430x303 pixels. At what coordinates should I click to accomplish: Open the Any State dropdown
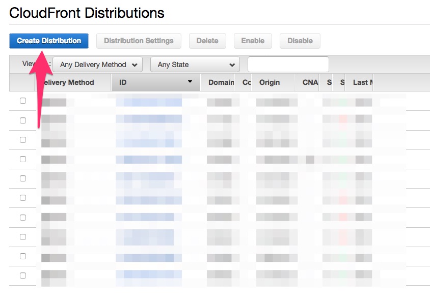tap(195, 65)
